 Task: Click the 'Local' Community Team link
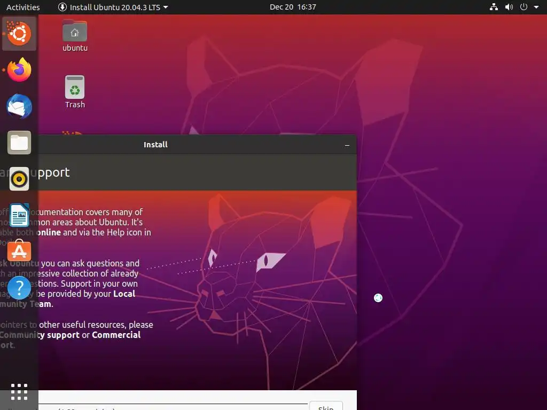[x=124, y=294]
